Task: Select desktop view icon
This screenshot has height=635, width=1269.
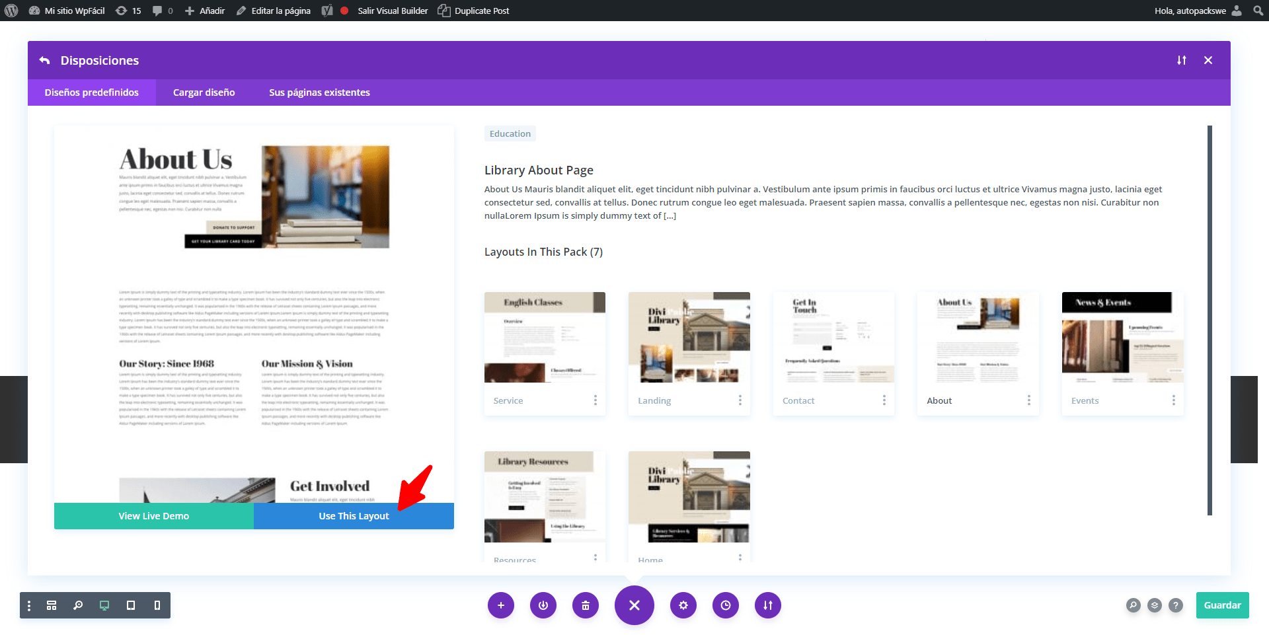Action: click(x=104, y=605)
